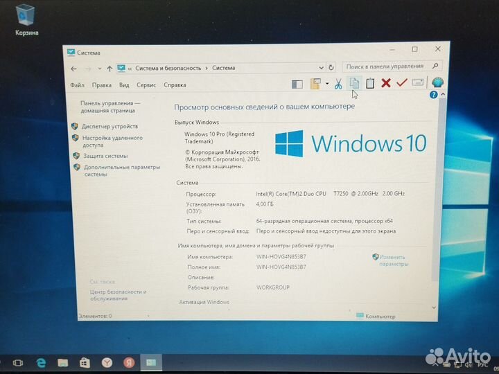Click the Cut scissors icon
The height and width of the screenshot is (374, 499).
338,84
